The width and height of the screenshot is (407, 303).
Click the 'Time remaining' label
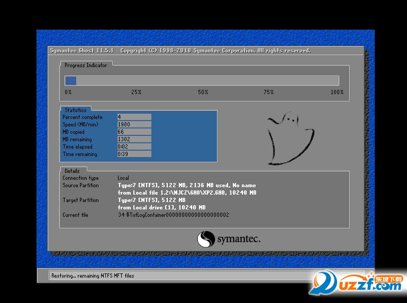tap(80, 154)
